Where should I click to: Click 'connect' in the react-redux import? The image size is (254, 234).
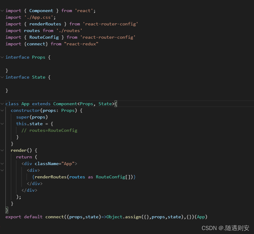click(36, 44)
